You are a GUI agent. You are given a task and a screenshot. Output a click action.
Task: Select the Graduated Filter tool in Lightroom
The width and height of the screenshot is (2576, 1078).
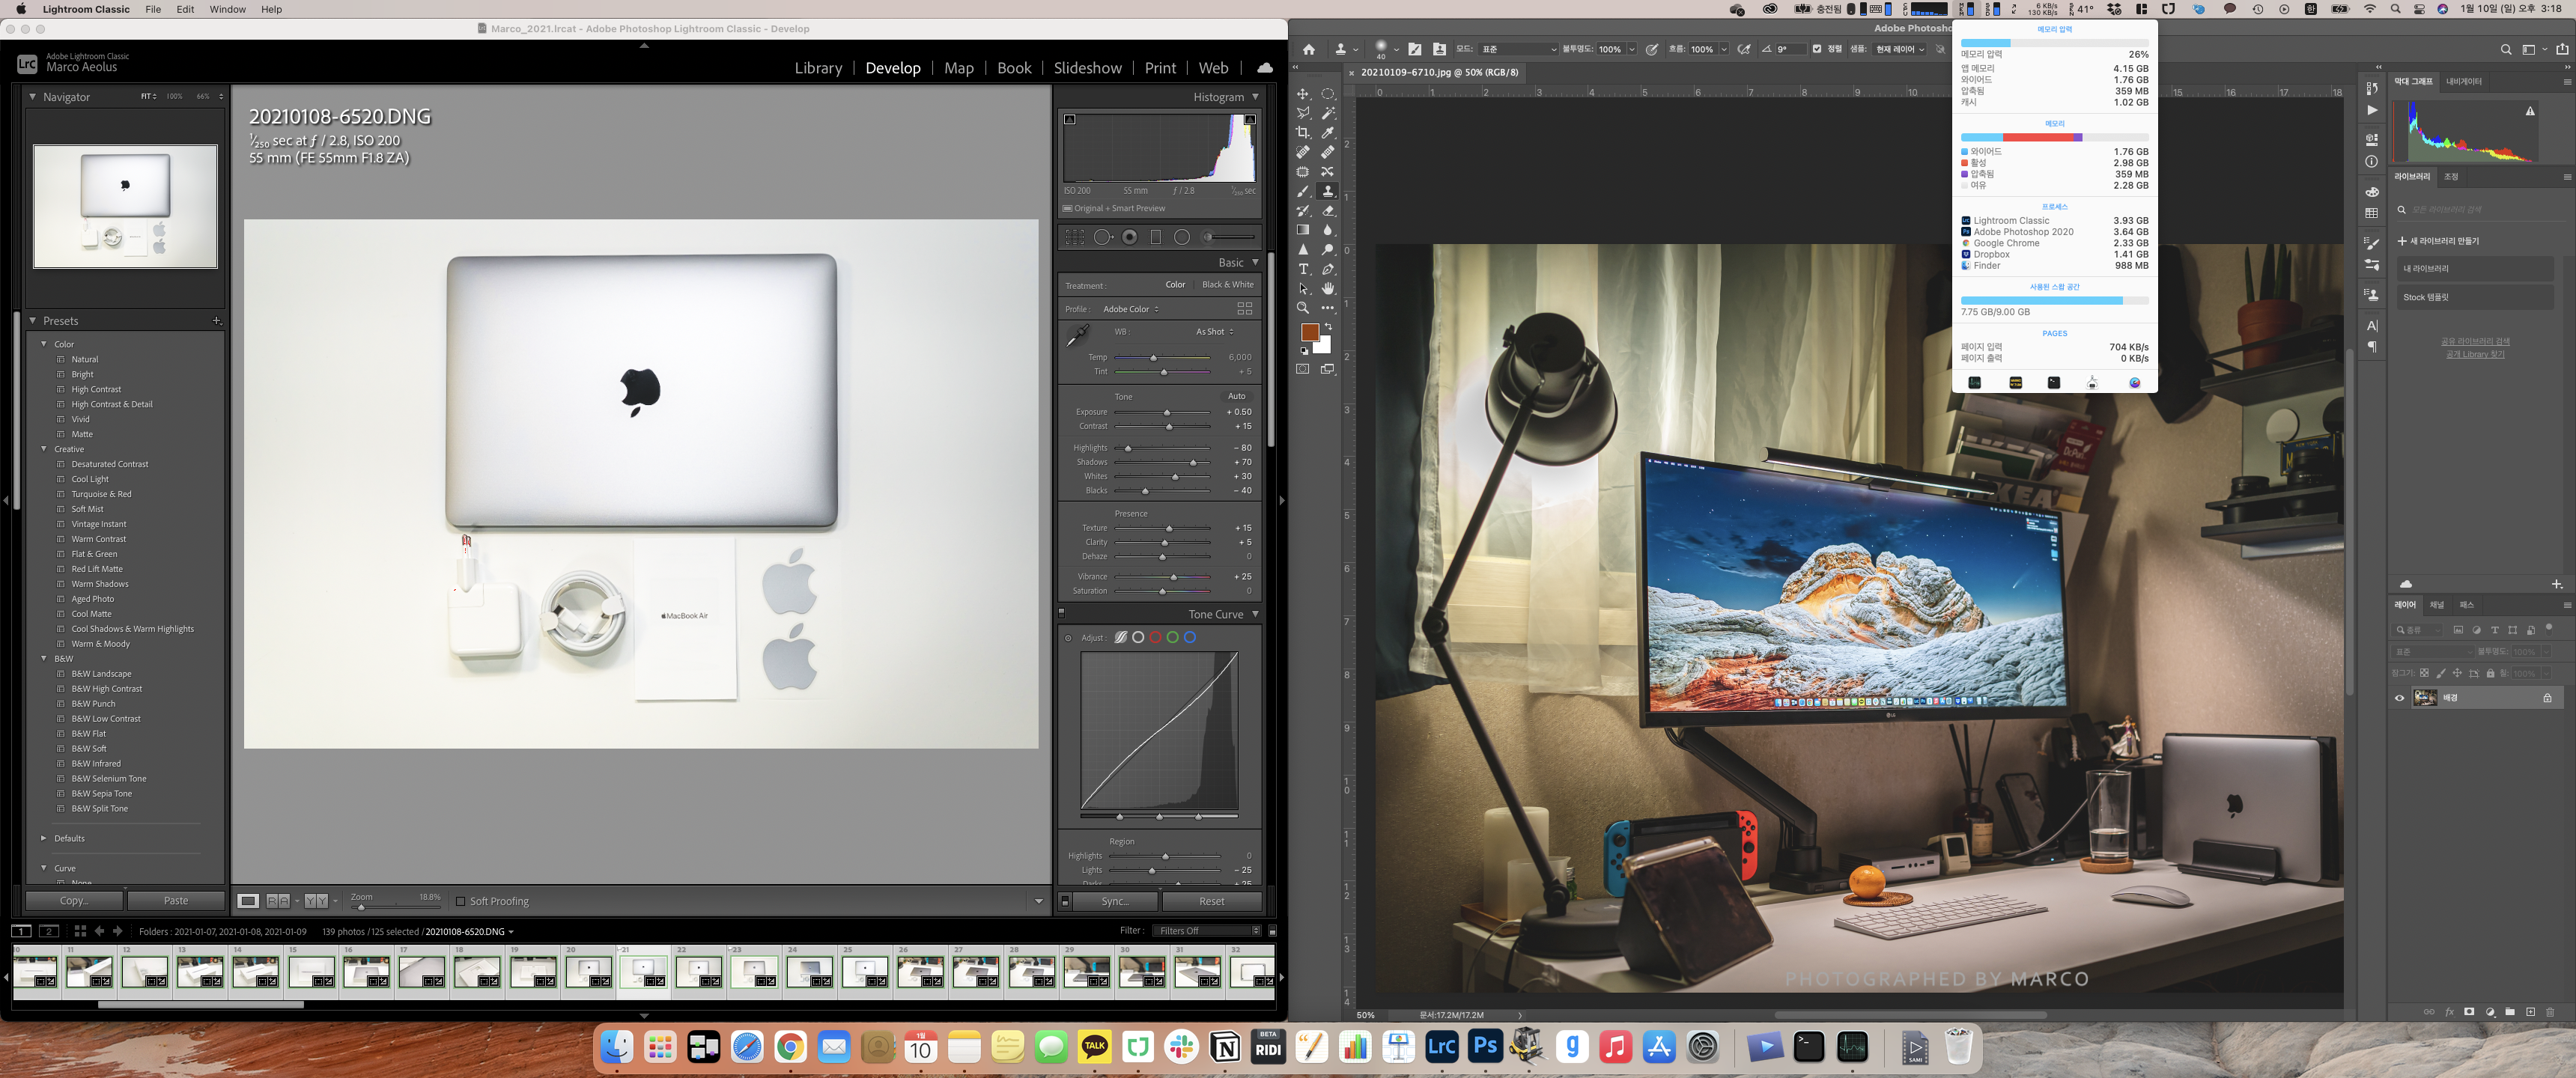(x=1155, y=237)
